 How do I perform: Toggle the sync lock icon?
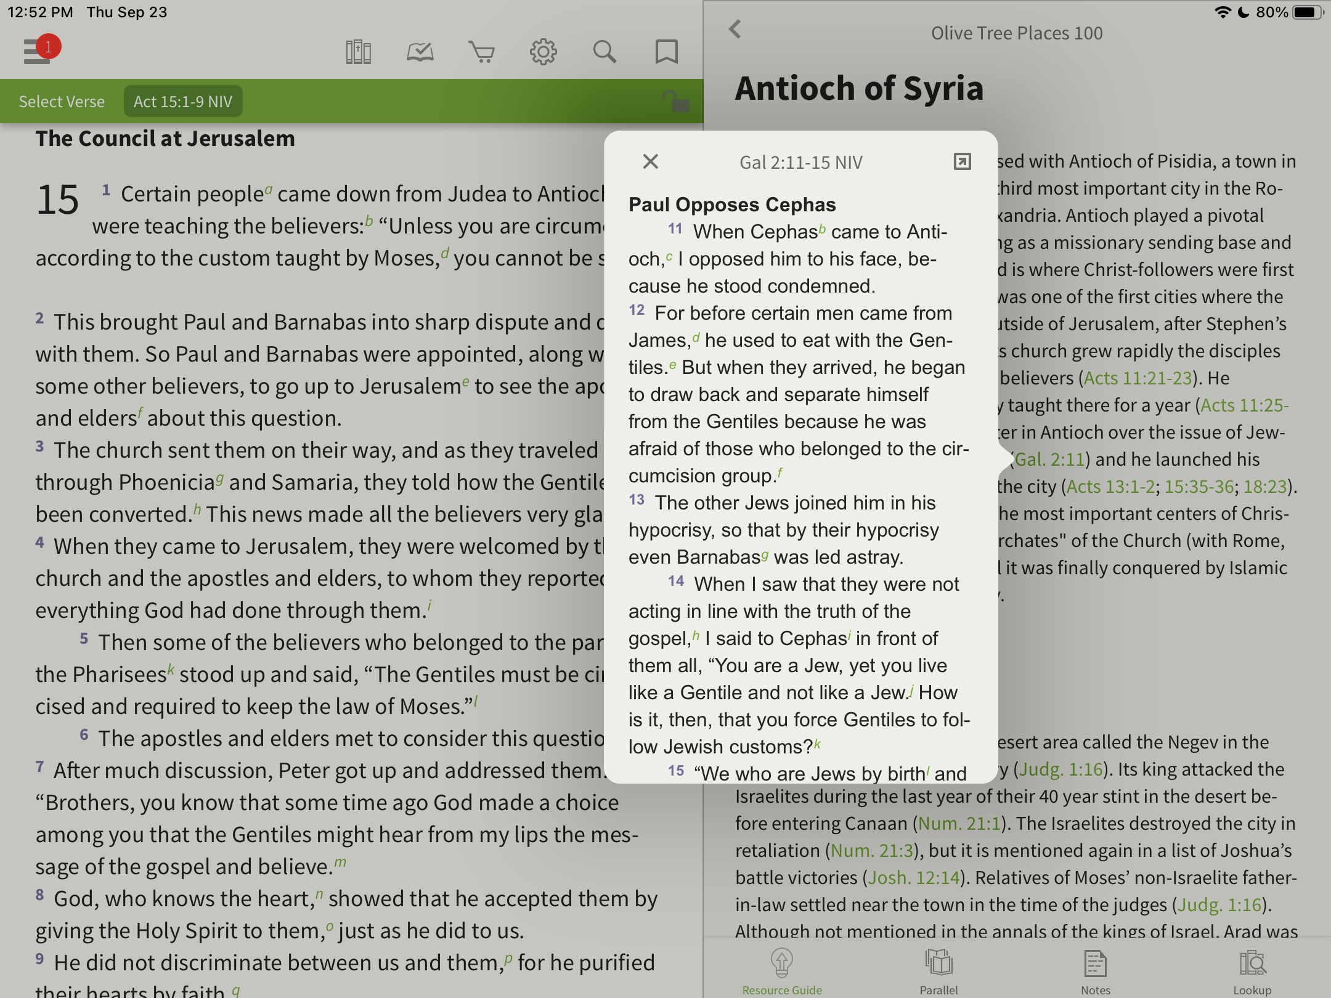[x=676, y=100]
